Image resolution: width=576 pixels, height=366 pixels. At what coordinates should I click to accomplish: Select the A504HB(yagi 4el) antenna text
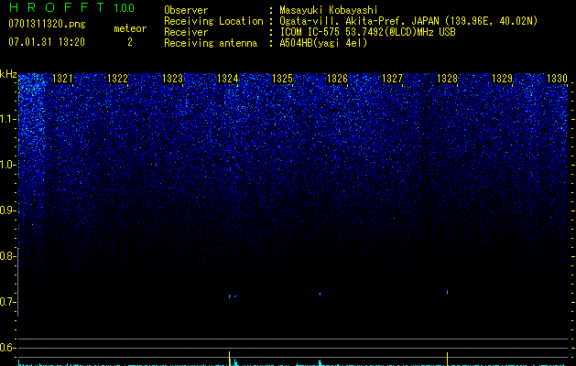pyautogui.click(x=323, y=43)
